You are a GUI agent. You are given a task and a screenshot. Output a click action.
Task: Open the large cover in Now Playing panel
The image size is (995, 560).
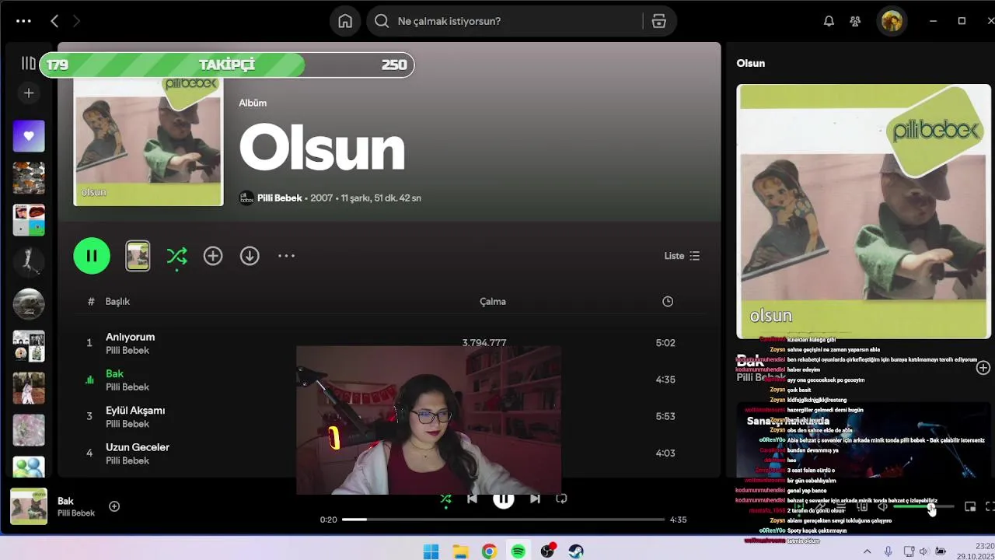(864, 212)
